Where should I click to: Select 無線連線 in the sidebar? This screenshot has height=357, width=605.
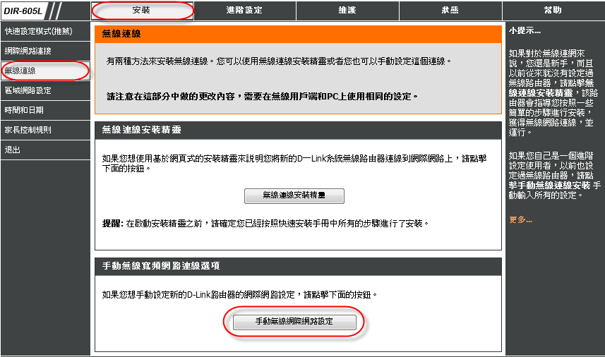tap(45, 71)
